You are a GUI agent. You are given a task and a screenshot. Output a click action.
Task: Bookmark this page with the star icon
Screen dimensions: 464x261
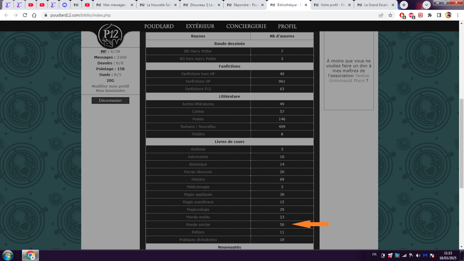(390, 15)
